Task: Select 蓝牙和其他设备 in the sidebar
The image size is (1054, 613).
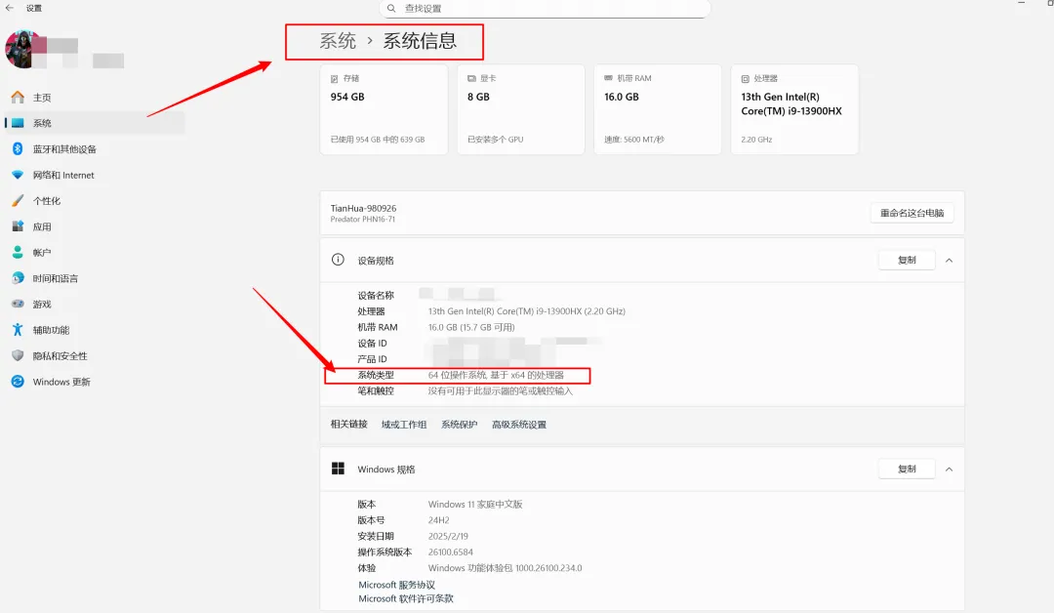Action: click(x=94, y=148)
